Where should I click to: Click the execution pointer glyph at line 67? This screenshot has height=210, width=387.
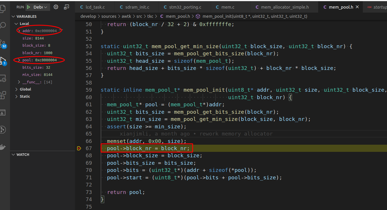coord(79,148)
